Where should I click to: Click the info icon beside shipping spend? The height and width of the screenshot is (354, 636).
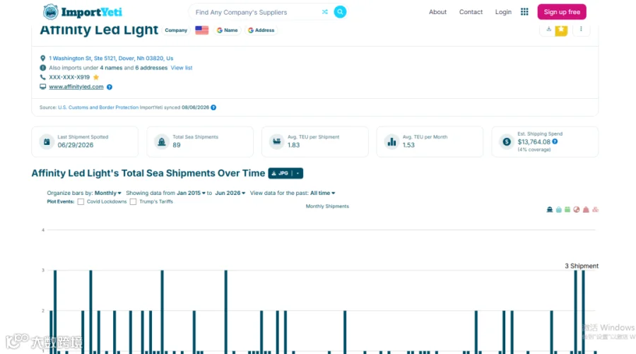click(555, 141)
